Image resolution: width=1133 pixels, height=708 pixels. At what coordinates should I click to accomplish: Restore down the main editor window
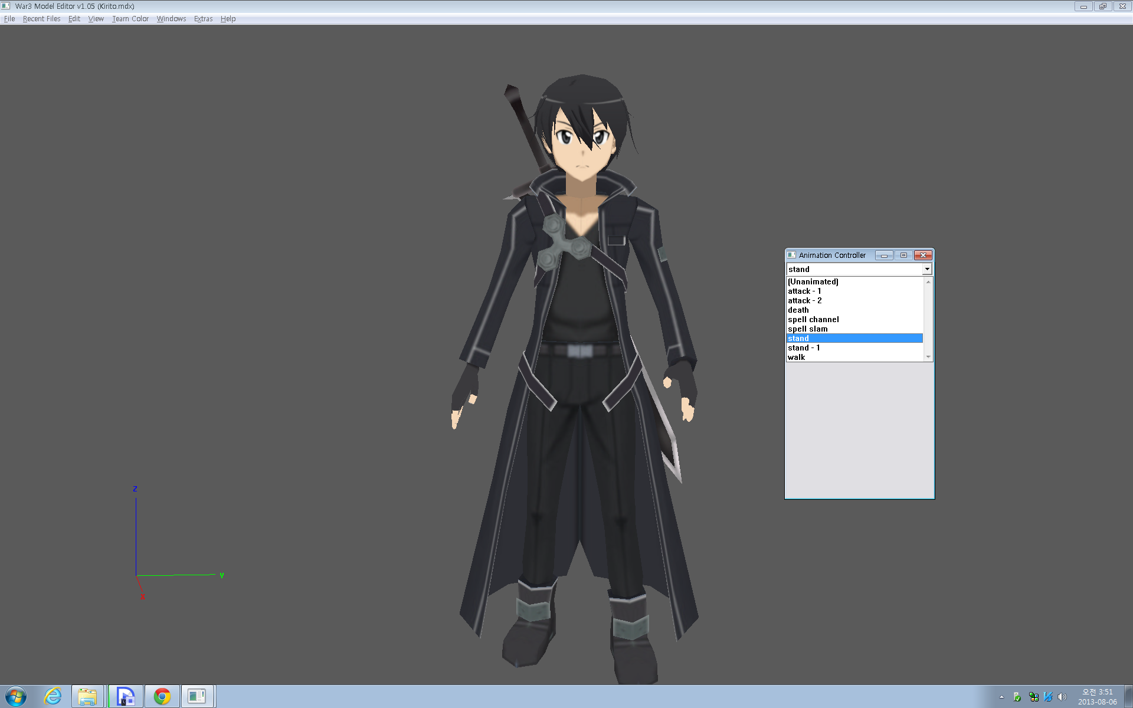[1102, 6]
